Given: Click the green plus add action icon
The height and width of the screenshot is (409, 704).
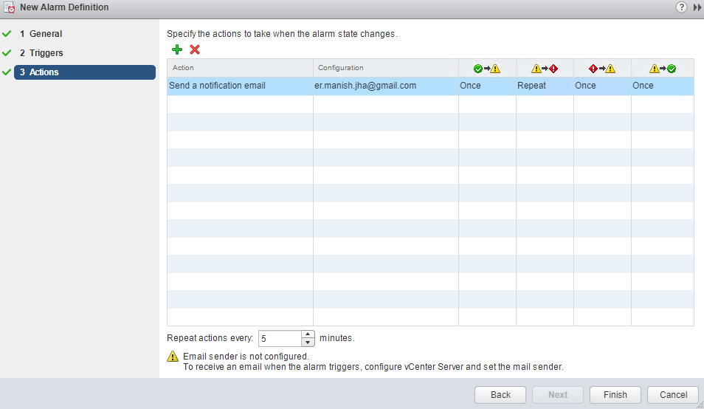Looking at the screenshot, I should tap(176, 49).
